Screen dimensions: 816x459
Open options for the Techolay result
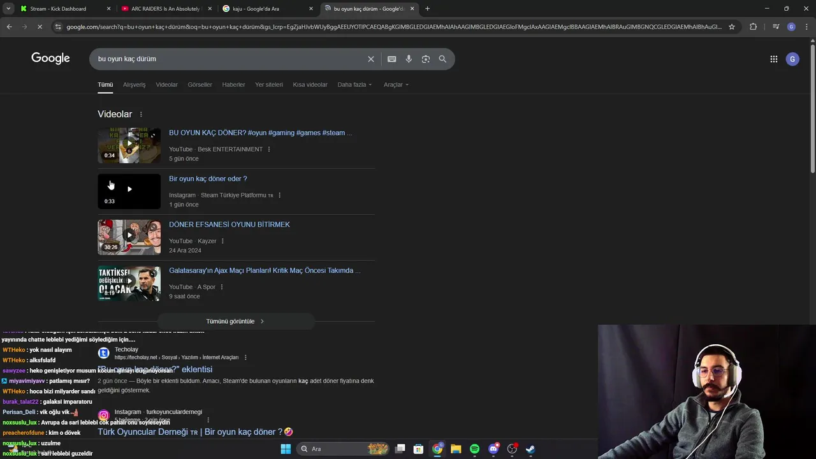tap(245, 358)
